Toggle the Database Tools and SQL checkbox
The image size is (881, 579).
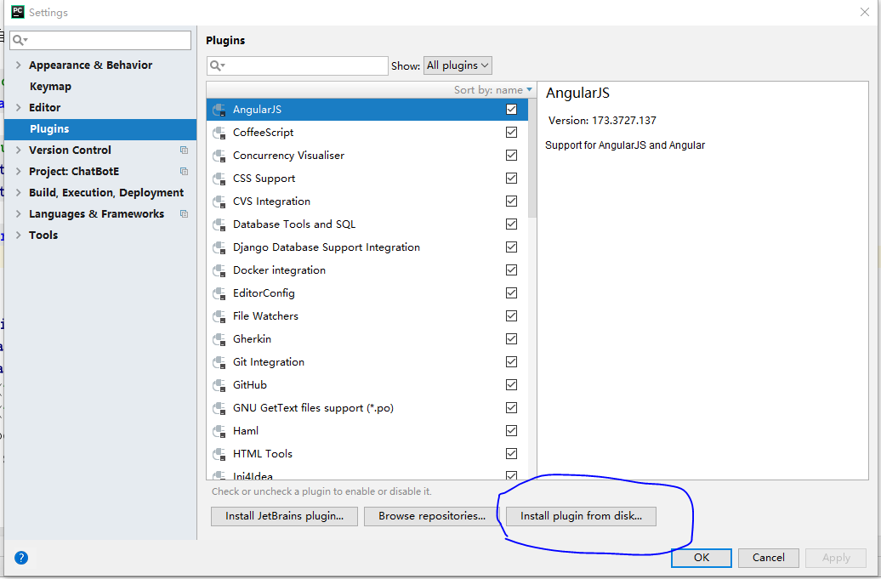point(511,224)
